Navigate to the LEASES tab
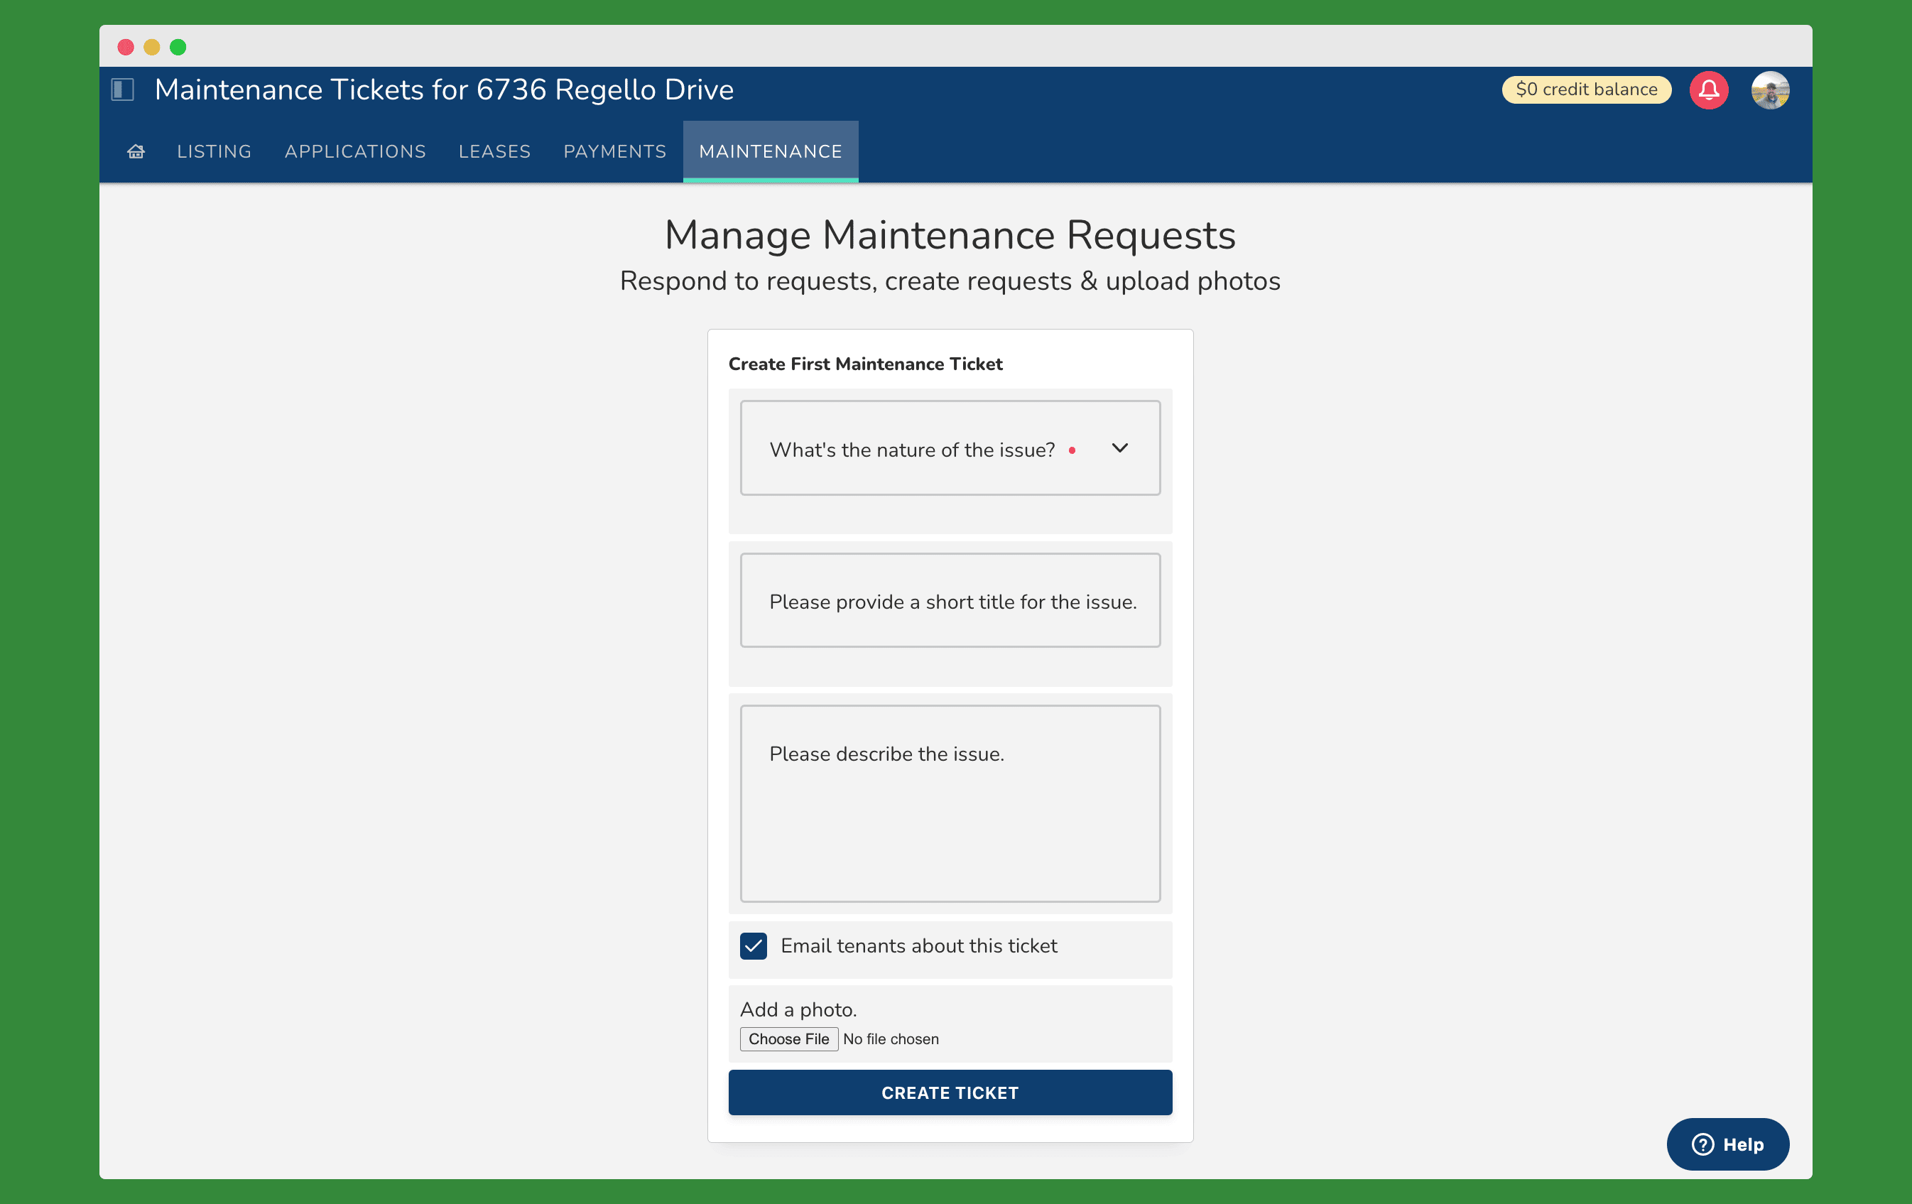 pos(494,151)
